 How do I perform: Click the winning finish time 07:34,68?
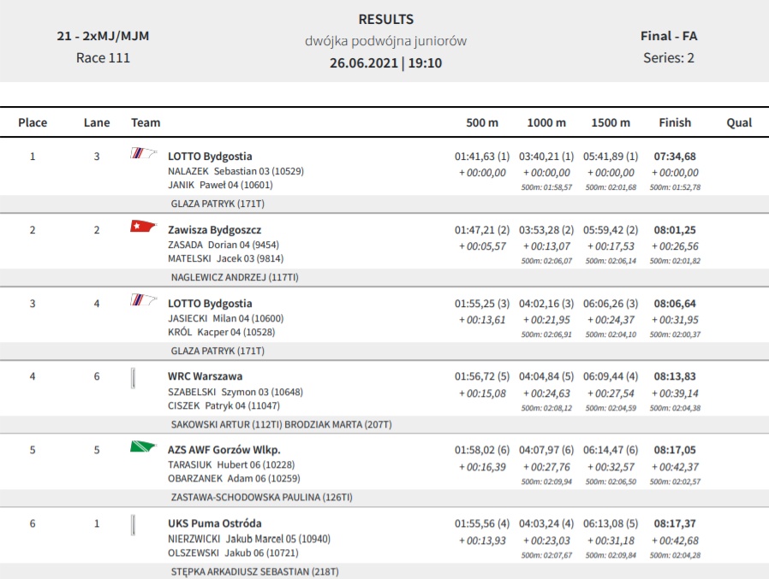[x=675, y=157]
